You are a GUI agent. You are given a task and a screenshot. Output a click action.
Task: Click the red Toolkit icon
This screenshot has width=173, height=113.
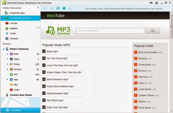11,90
